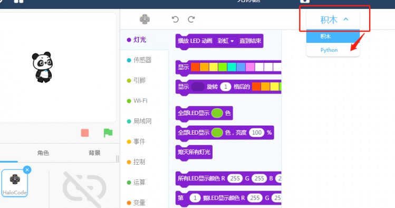Click R value 255 in 第1颗LED block
Image resolution: width=395 pixels, height=208 pixels.
click(x=255, y=198)
